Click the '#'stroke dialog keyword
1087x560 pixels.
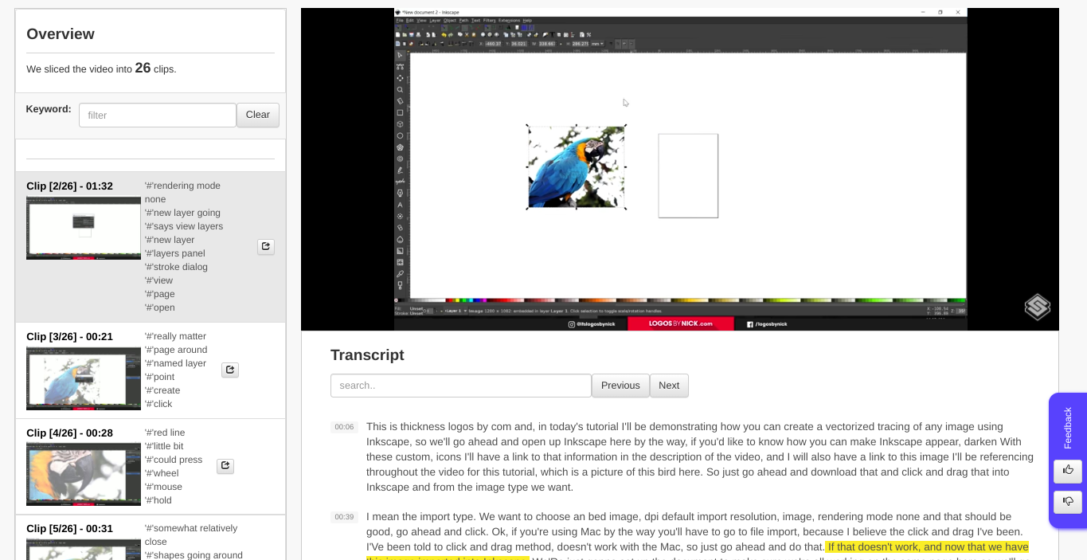176,267
